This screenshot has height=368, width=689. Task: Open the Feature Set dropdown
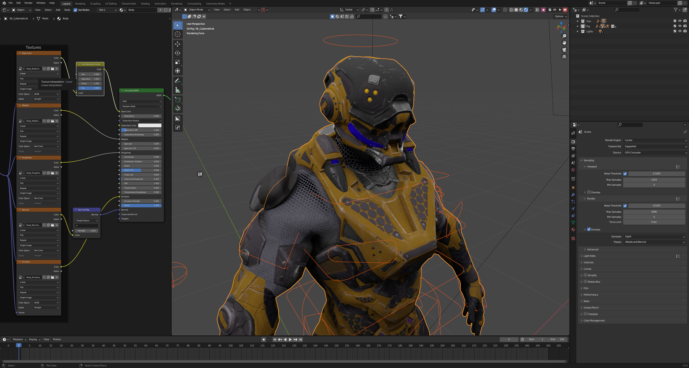pyautogui.click(x=655, y=146)
